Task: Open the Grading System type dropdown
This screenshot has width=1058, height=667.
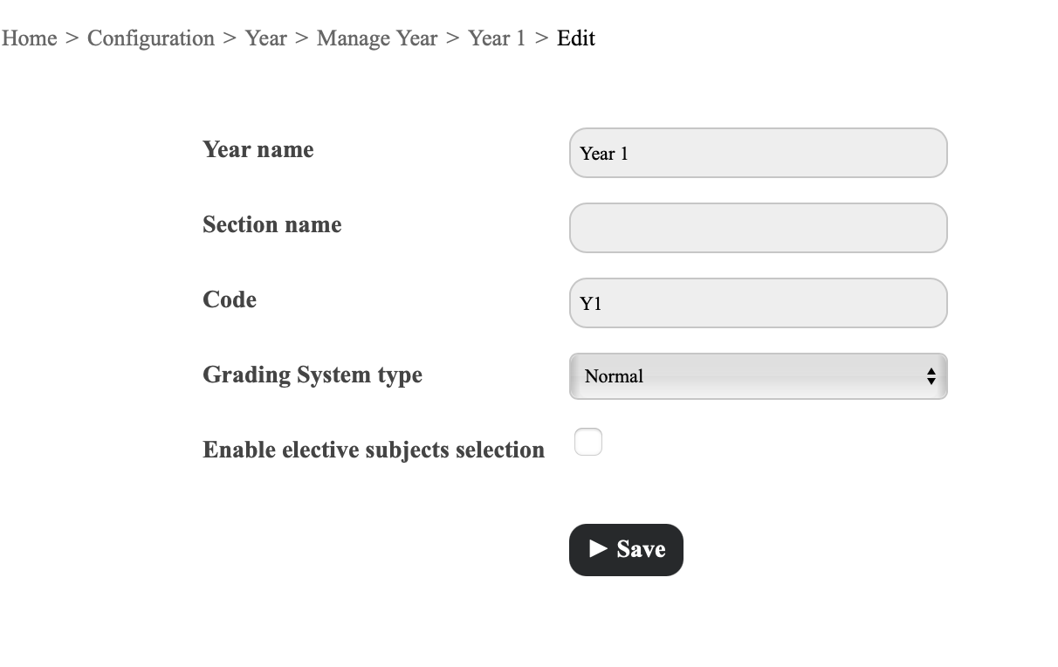Action: (759, 376)
